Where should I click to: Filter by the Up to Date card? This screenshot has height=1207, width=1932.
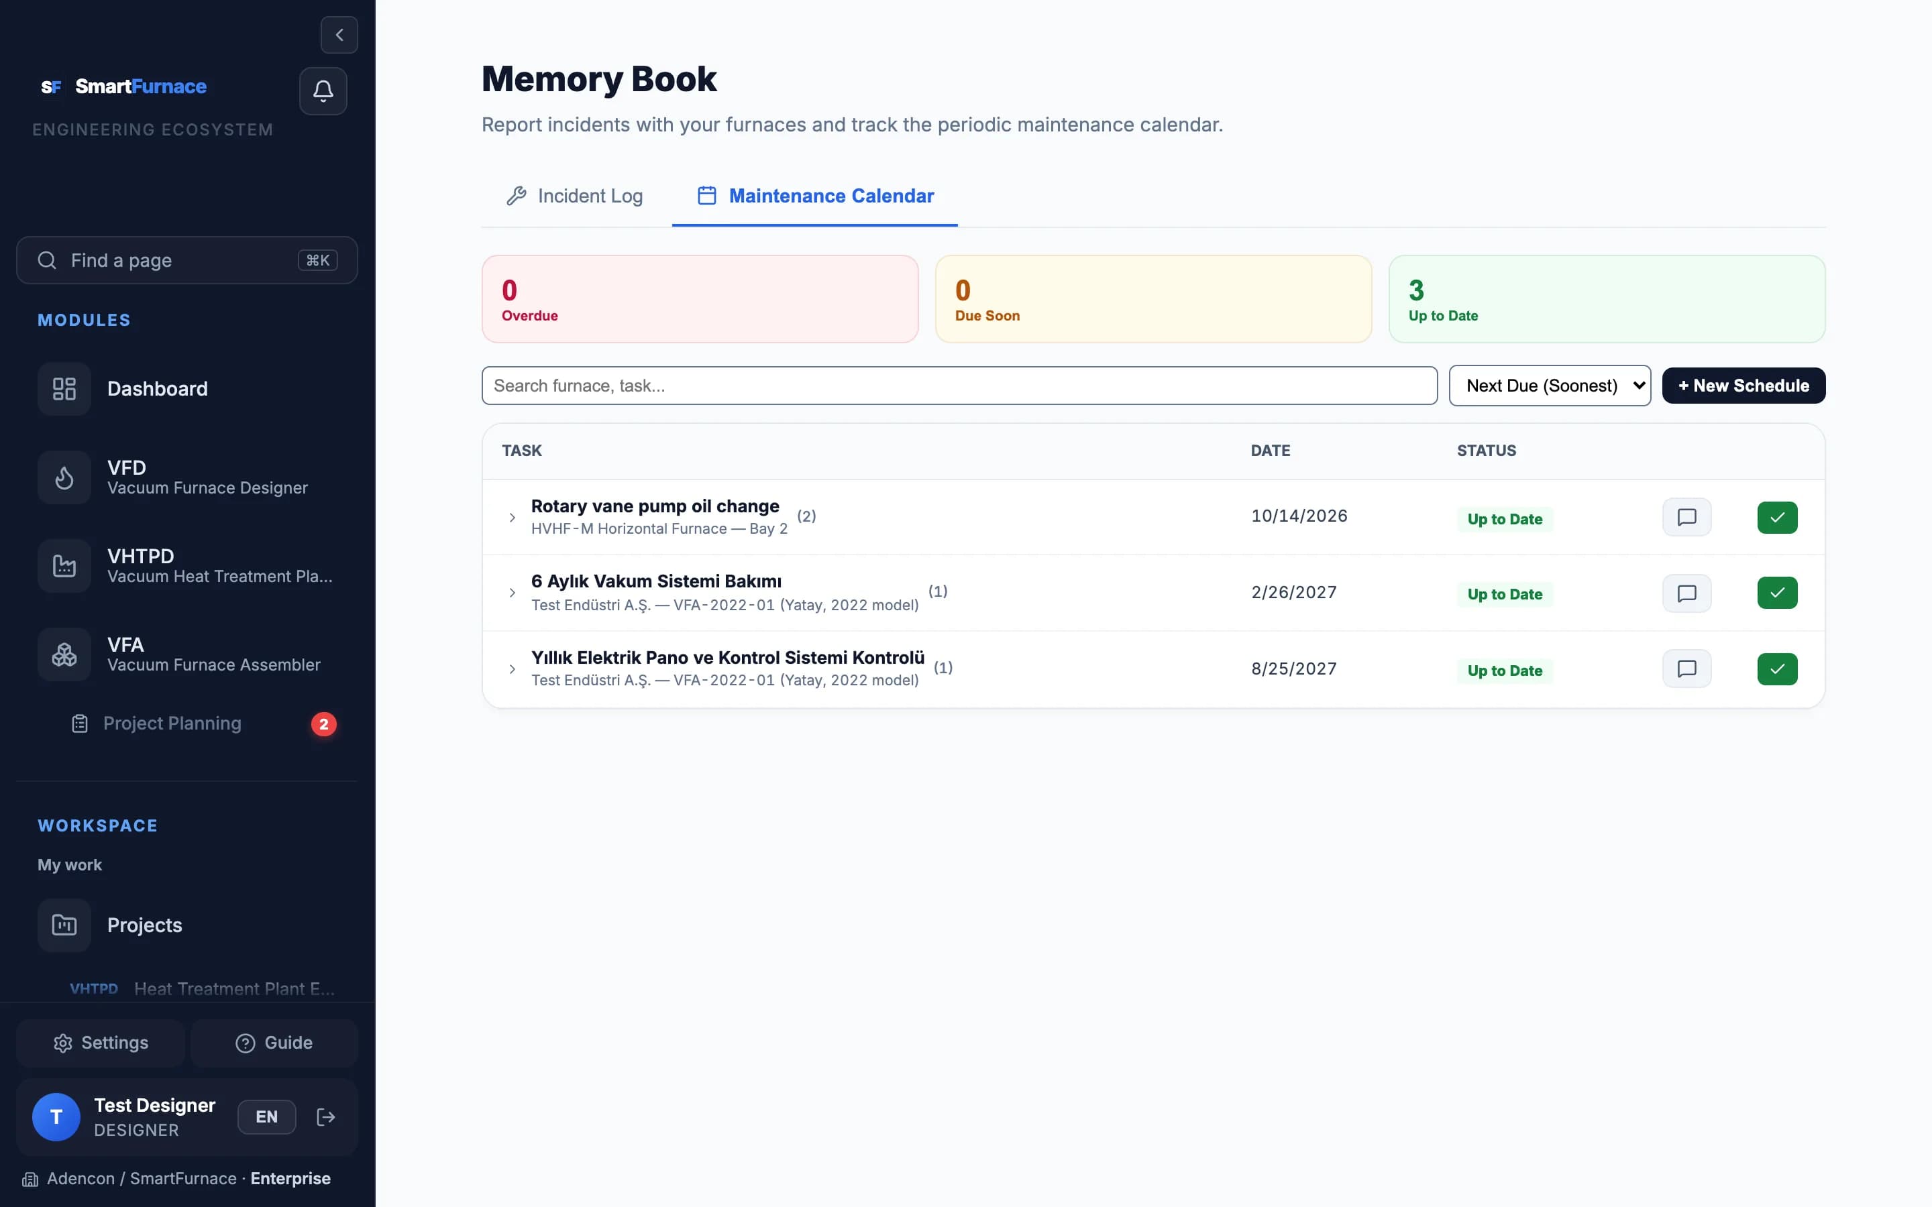(1607, 299)
